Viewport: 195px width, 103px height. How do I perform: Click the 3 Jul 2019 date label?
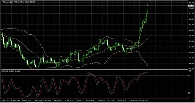79,100
